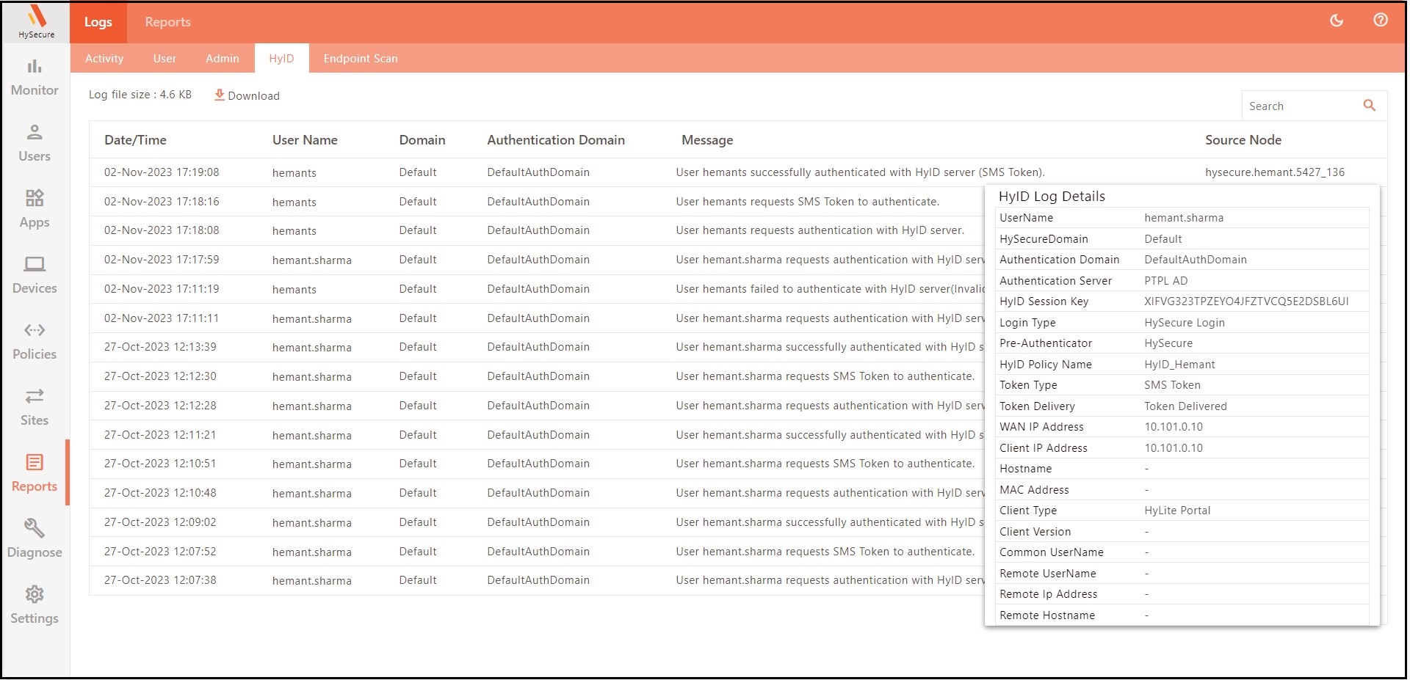Select log entry 27-Oct-2023 12:10:51
The image size is (1410, 680).
click(160, 464)
